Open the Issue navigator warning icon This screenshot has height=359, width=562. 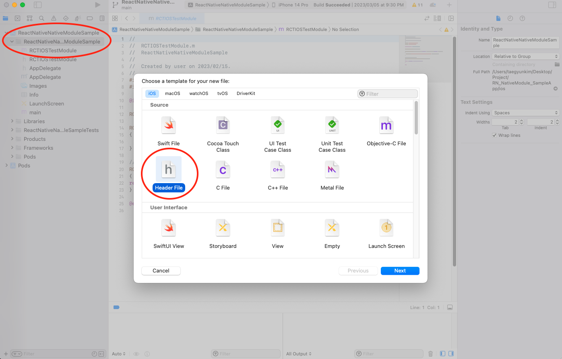pos(54,18)
